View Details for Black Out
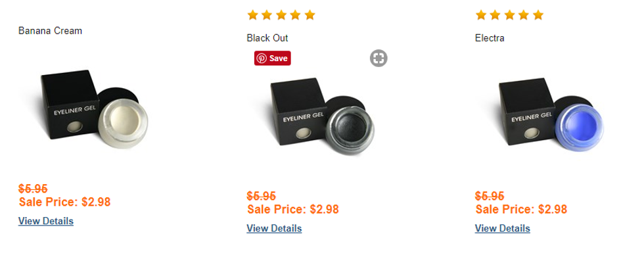Screen dimensions: 644x263 pos(274,228)
